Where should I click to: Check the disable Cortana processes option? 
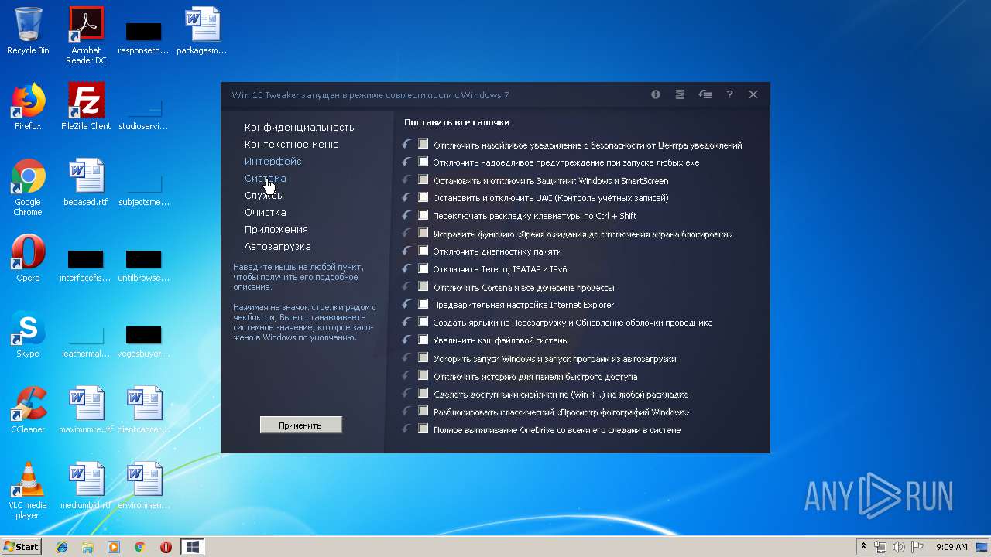[x=423, y=286]
